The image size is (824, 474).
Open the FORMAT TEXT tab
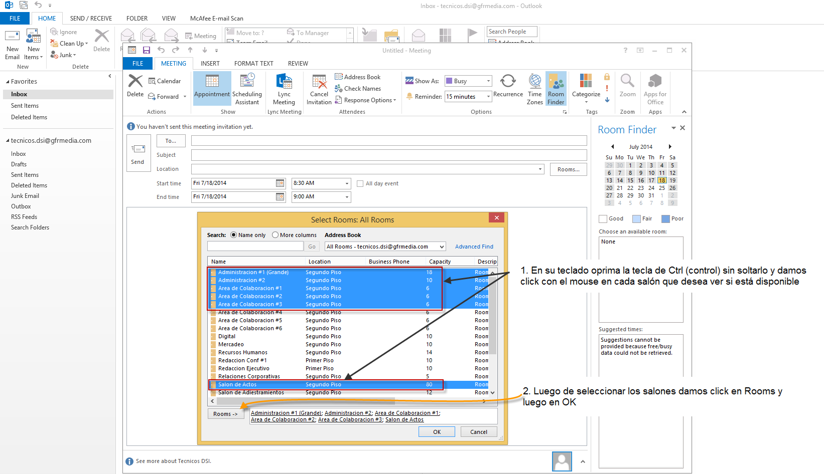tap(253, 64)
